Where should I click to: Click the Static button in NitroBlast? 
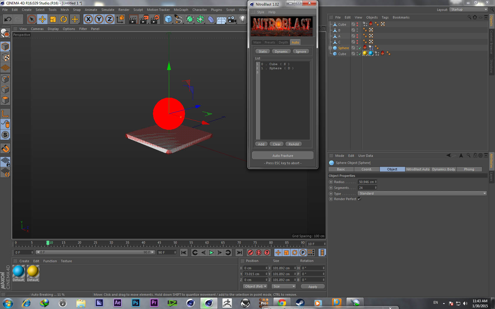(263, 51)
